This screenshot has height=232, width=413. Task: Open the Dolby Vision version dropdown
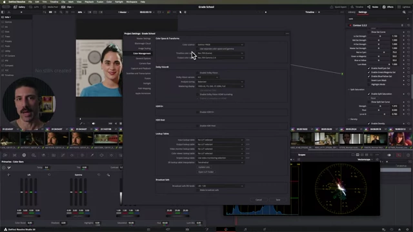(x=208, y=77)
